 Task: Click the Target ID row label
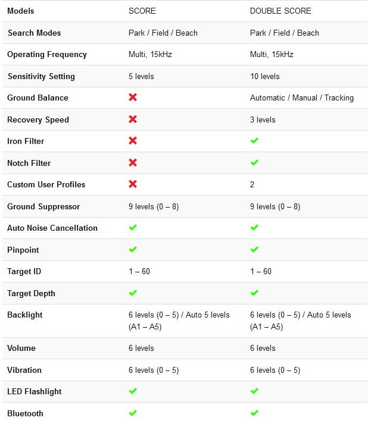coord(24,271)
